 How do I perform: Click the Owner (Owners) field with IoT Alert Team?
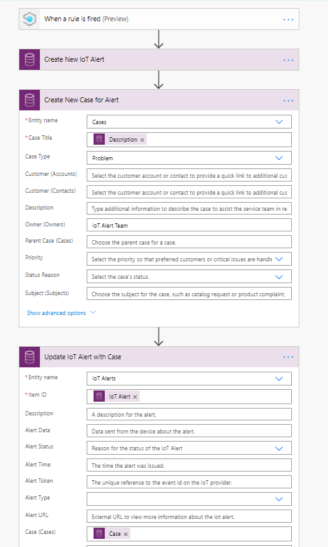click(x=189, y=225)
